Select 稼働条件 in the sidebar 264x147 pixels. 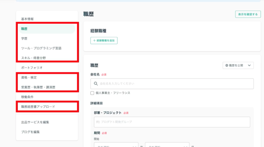click(x=27, y=97)
